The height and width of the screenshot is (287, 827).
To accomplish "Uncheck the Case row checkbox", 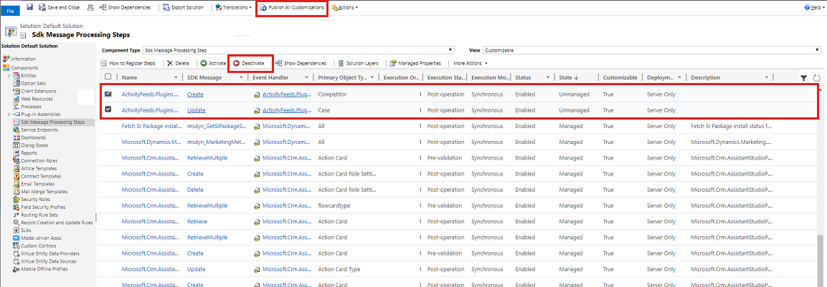I will [108, 110].
